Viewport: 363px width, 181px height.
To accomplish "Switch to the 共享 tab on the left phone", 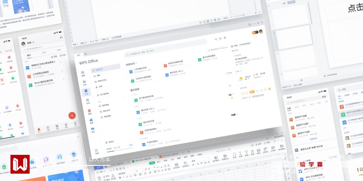I will [x=44, y=52].
